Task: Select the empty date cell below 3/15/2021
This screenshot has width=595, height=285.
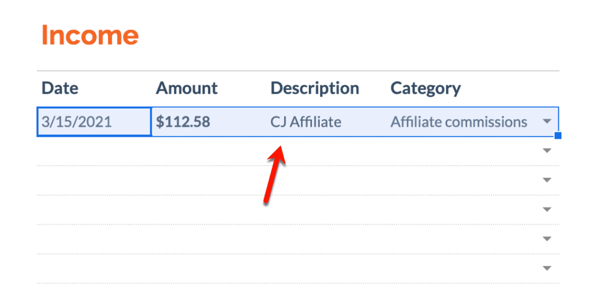Action: click(94, 151)
